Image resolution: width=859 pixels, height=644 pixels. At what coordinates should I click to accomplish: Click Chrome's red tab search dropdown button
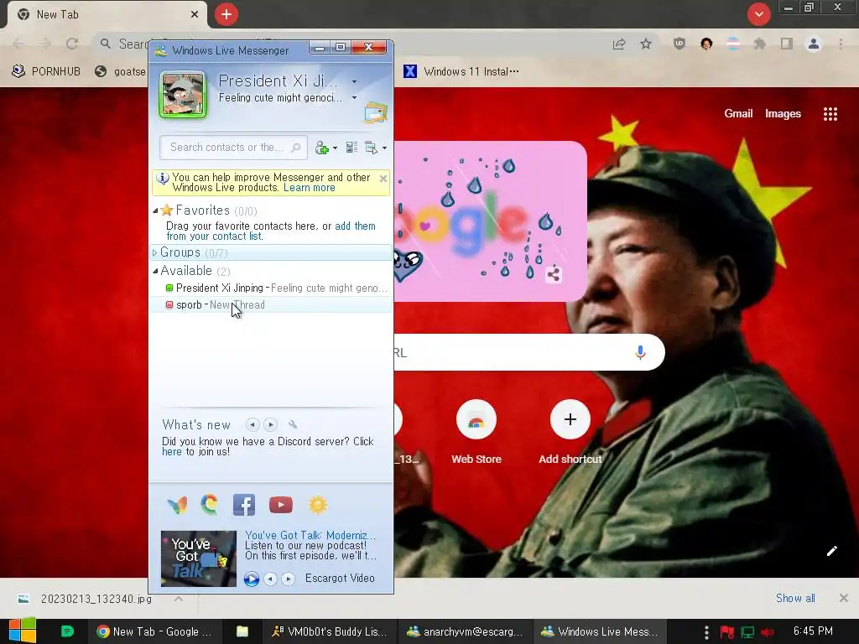pos(758,14)
